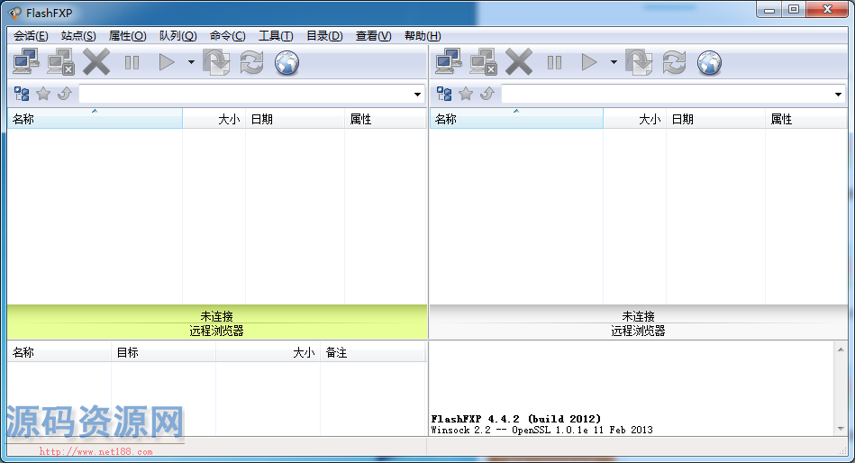Go up a directory in left pane
Image resolution: width=855 pixels, height=463 pixels.
pos(64,94)
